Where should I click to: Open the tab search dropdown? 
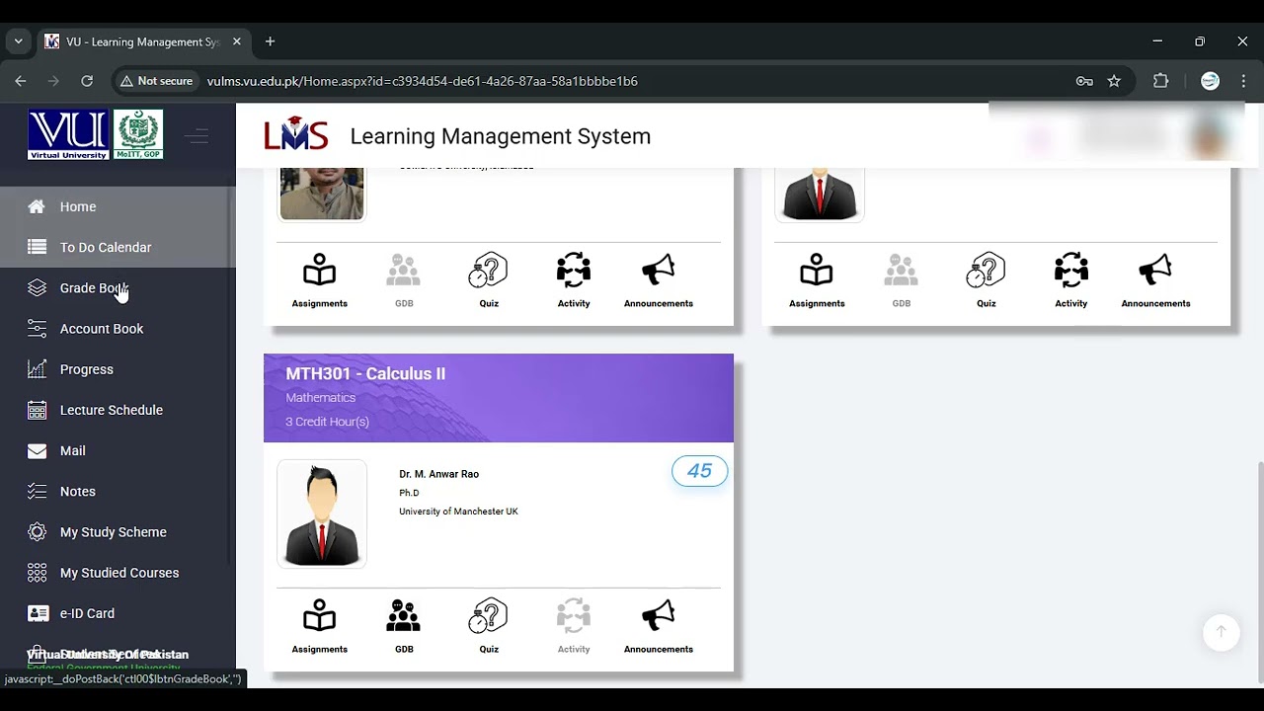point(18,41)
